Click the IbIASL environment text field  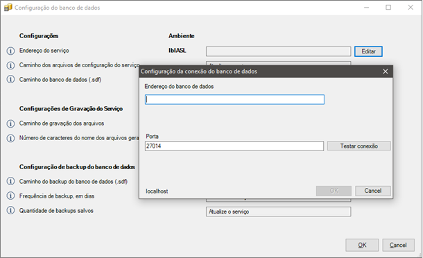pos(278,51)
